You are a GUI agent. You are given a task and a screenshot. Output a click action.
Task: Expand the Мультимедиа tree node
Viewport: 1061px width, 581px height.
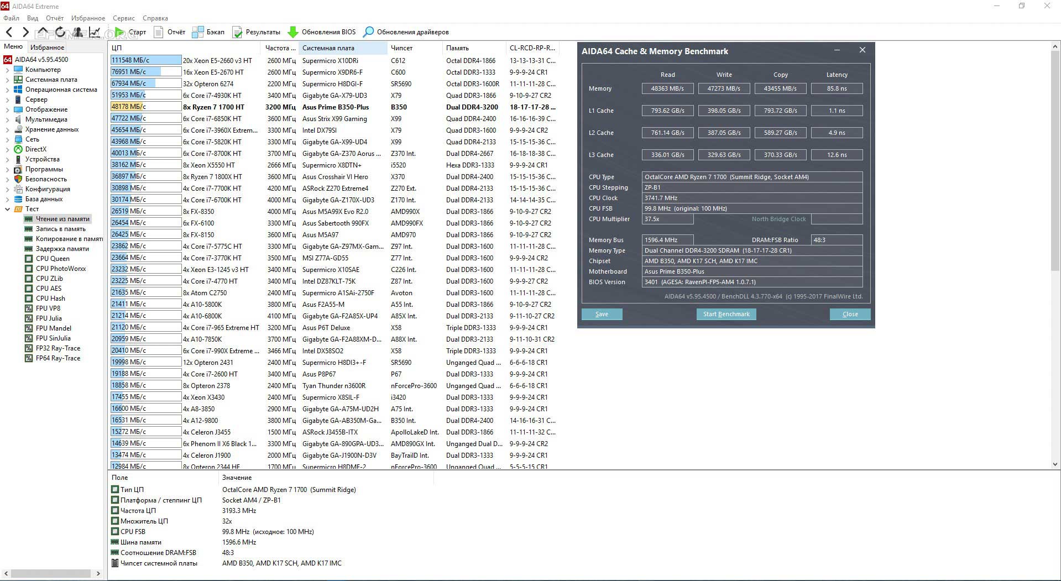(7, 119)
